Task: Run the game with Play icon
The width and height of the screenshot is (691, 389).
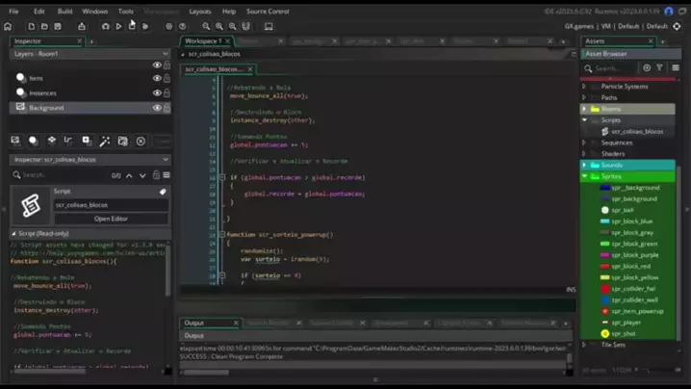Action: [118, 26]
